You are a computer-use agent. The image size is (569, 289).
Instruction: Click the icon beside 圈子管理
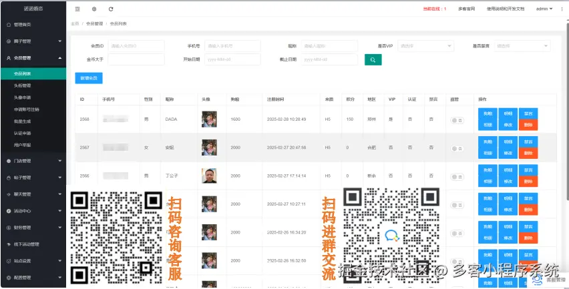(9, 41)
